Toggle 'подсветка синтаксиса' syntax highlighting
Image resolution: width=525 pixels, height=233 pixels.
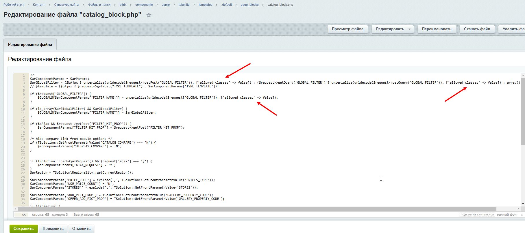[477, 215]
